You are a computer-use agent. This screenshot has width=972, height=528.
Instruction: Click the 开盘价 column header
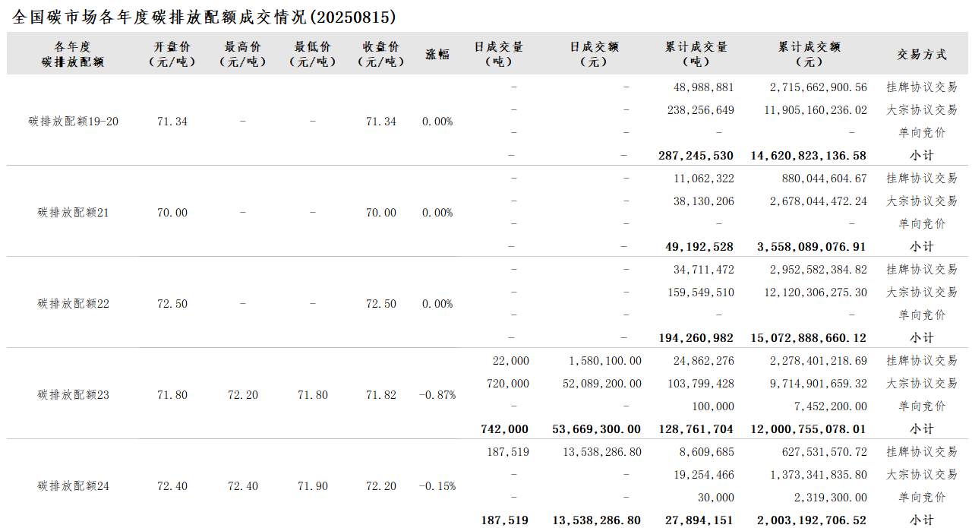pos(172,54)
